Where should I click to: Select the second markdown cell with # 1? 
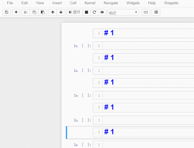(144, 58)
